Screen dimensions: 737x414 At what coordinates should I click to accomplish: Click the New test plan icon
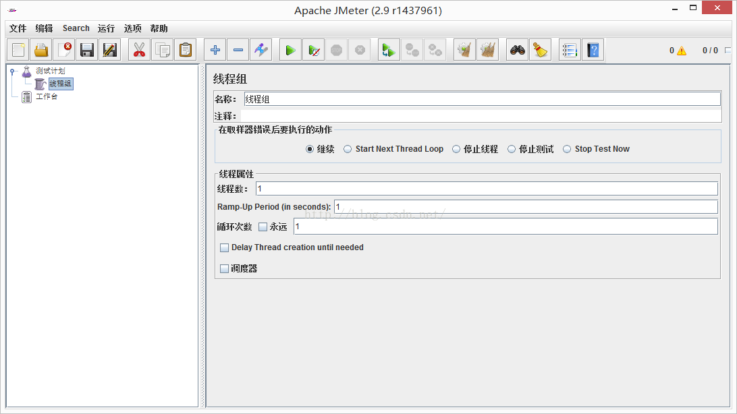click(18, 50)
